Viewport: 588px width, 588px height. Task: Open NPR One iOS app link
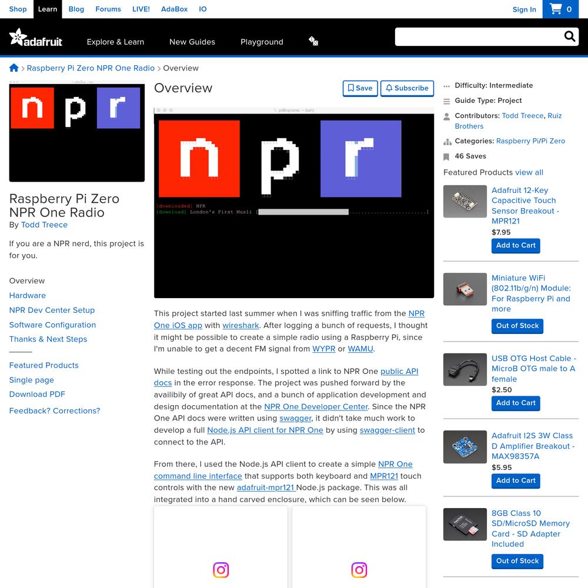point(178,325)
